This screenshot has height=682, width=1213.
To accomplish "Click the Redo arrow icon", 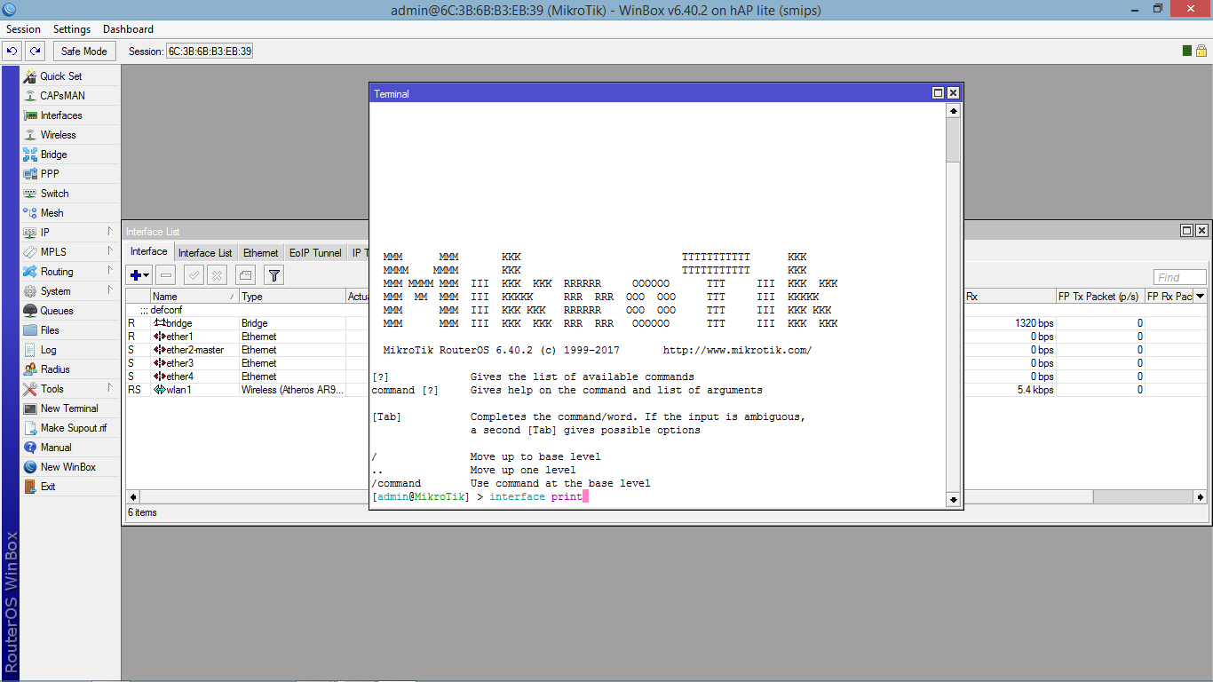I will 35,52.
